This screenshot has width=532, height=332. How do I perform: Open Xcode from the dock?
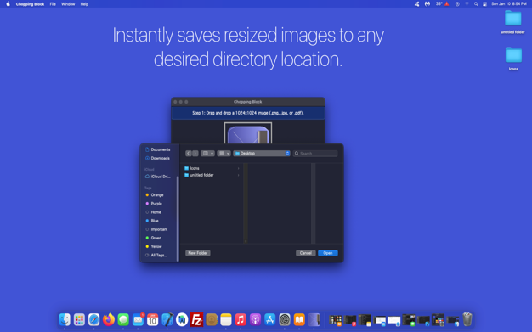point(167,319)
